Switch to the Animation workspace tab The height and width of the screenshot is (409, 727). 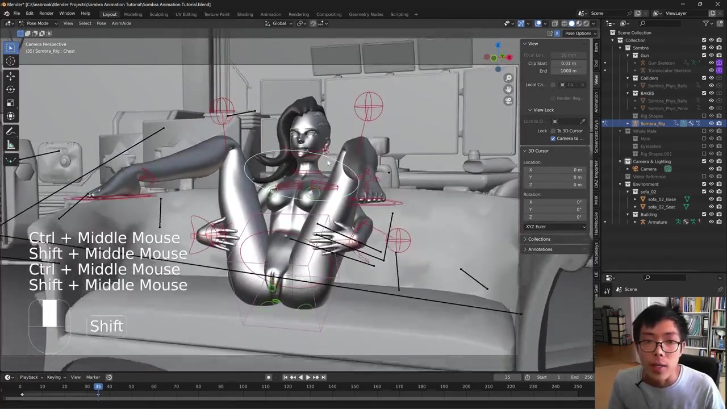click(x=270, y=14)
